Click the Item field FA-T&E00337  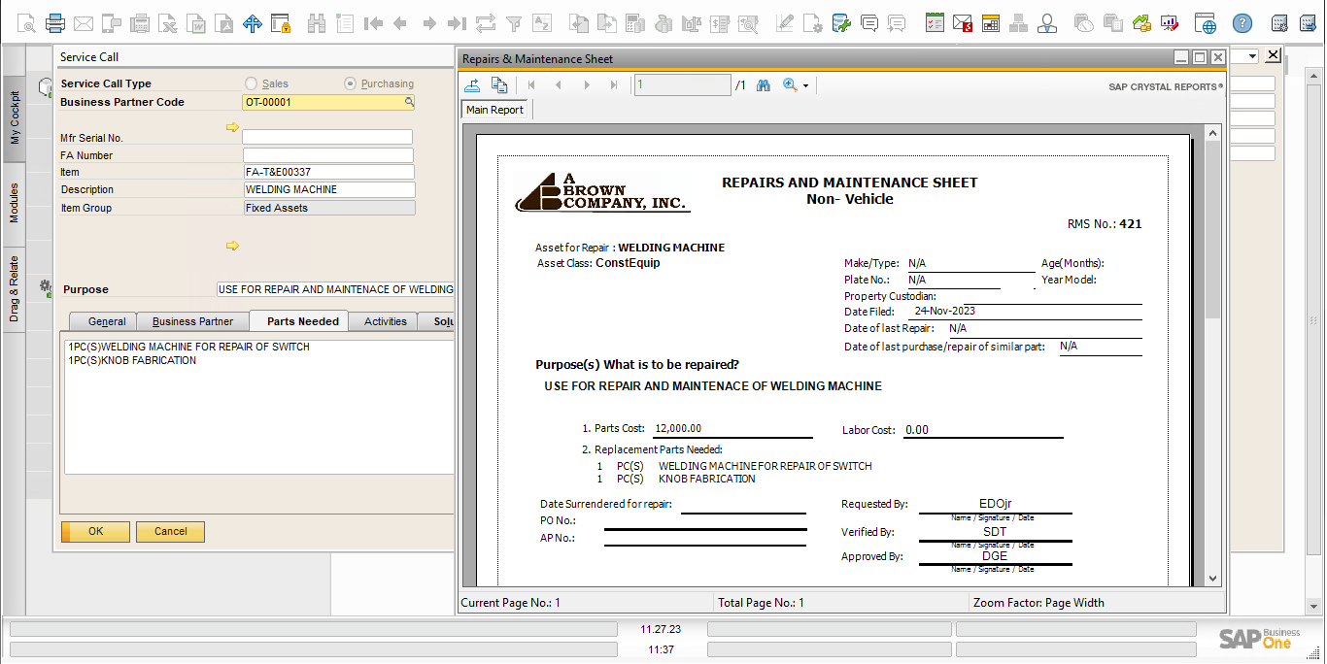click(328, 172)
